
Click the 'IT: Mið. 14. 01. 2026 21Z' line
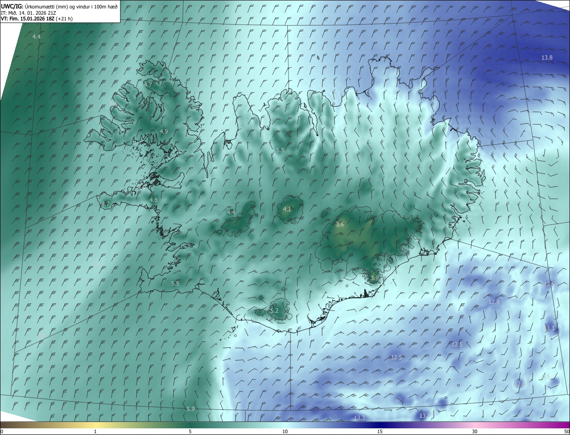click(28, 12)
